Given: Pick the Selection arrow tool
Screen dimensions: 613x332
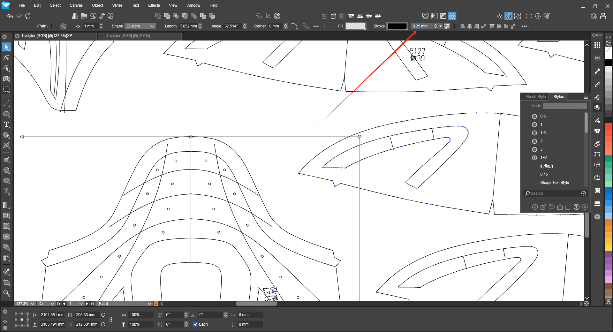Looking at the screenshot, I should pos(6,47).
